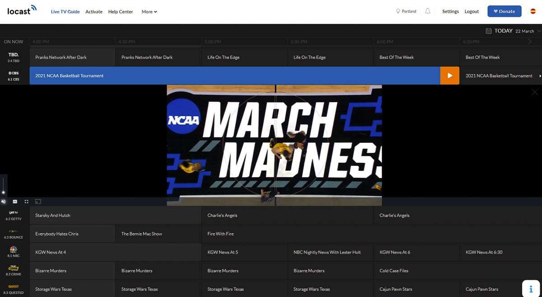Image resolution: width=542 pixels, height=297 pixels.
Task: Expand the More menu
Action: pos(149,12)
